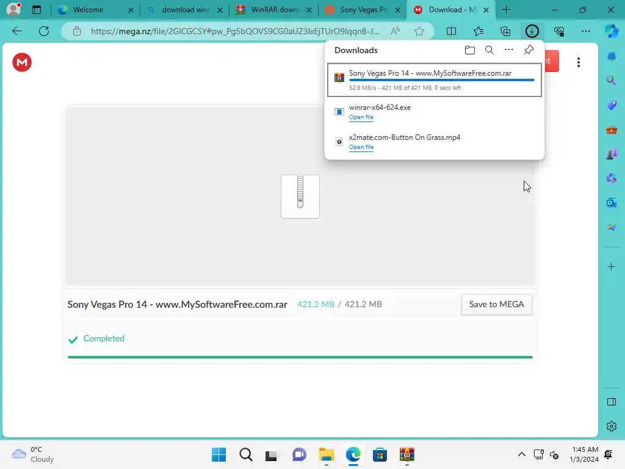This screenshot has width=625, height=469.
Task: Refresh the current page
Action: pyautogui.click(x=44, y=31)
